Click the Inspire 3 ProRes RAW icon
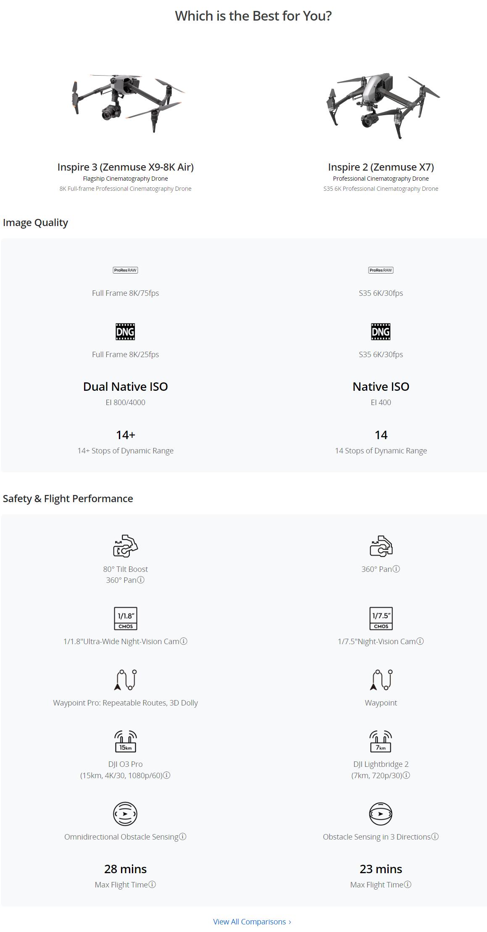This screenshot has height=932, width=487. [x=125, y=270]
